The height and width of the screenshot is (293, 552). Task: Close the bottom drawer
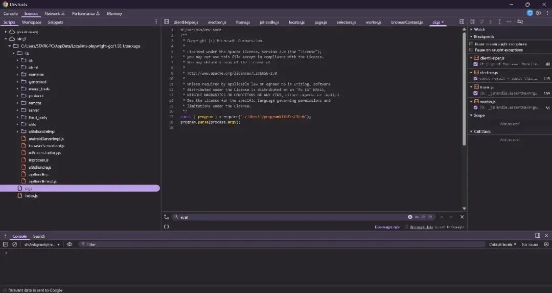coord(546,236)
